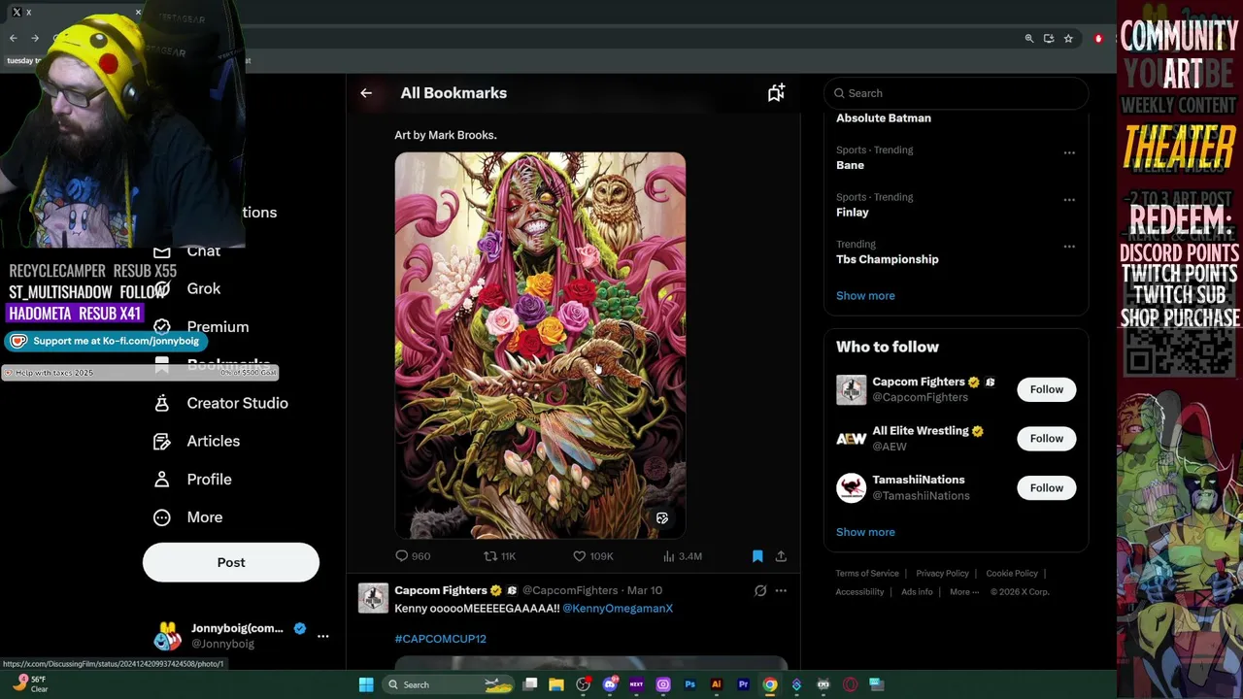This screenshot has height=699, width=1243.
Task: Like the post with 109K likes
Action: click(592, 556)
